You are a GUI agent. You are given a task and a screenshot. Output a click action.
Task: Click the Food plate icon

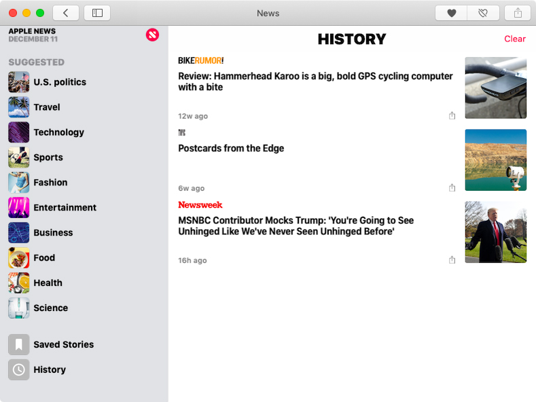[19, 258]
